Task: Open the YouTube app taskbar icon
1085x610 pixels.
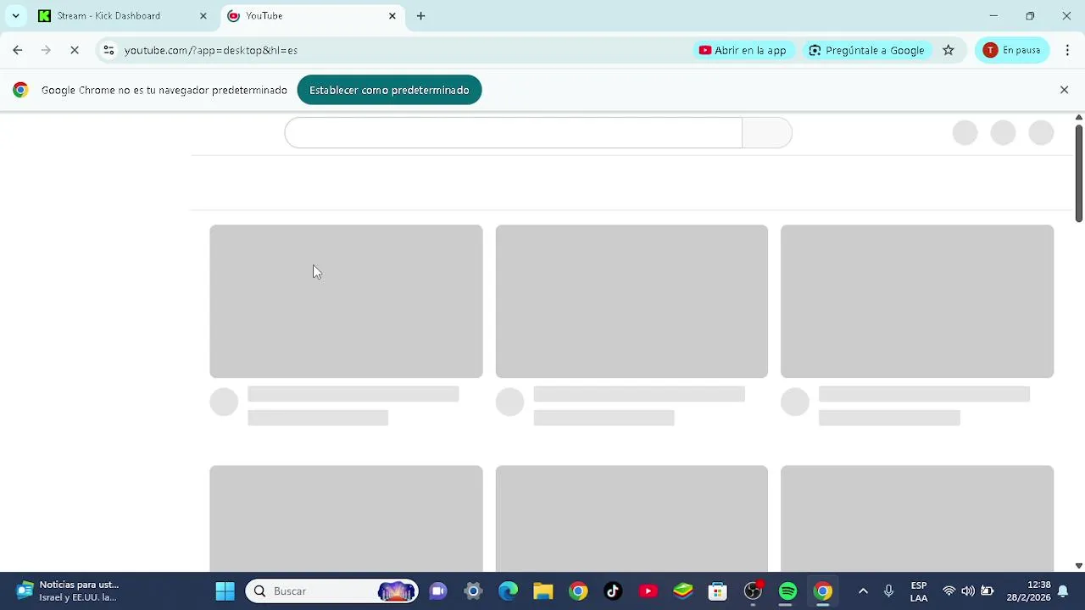Action: [648, 591]
